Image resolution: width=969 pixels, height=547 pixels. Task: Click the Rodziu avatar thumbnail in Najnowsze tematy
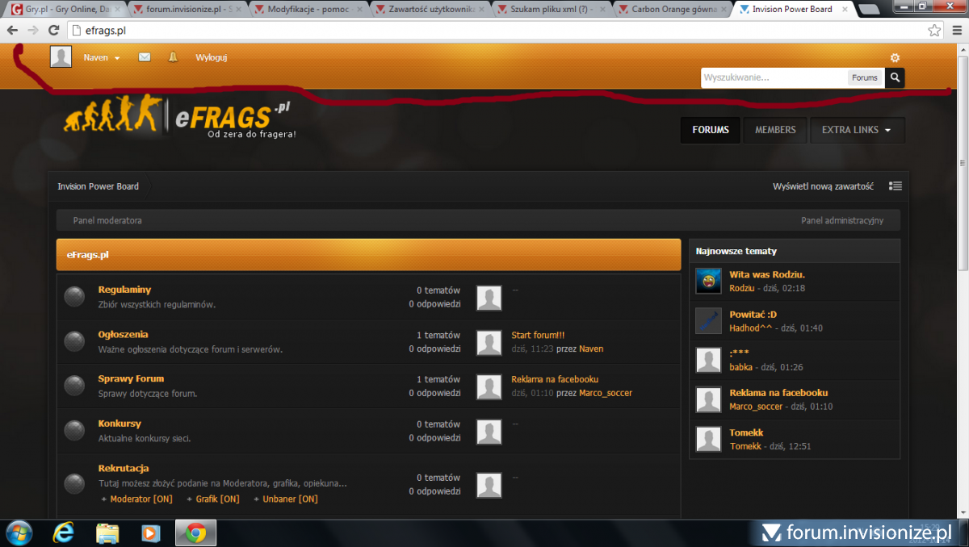pyautogui.click(x=708, y=281)
